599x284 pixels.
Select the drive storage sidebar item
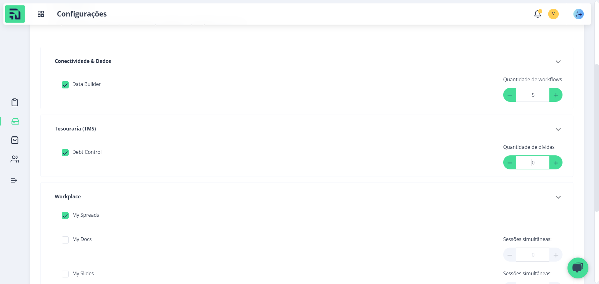coord(15,121)
